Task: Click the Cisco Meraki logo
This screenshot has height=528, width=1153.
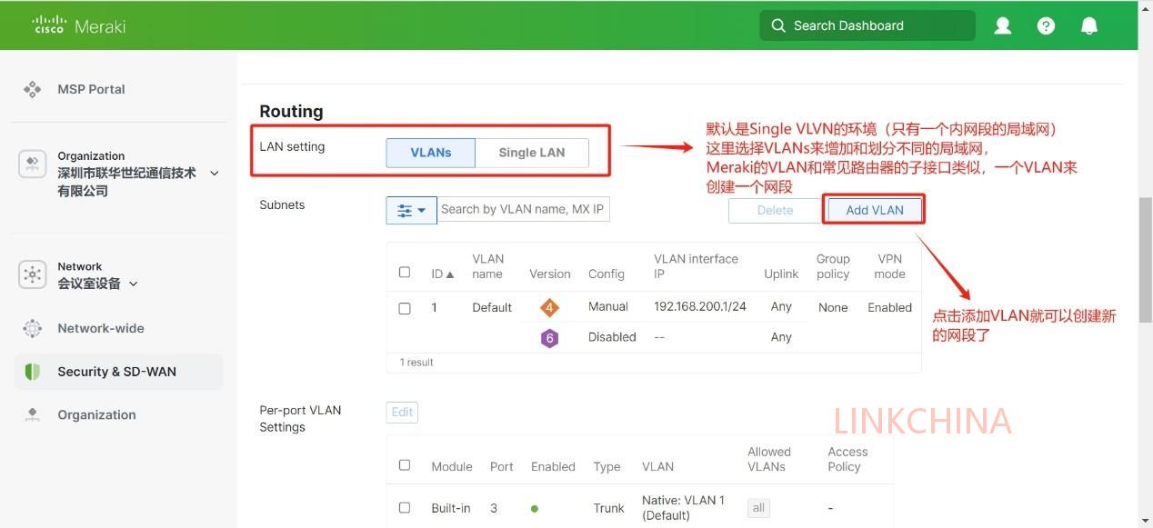Action: click(79, 25)
